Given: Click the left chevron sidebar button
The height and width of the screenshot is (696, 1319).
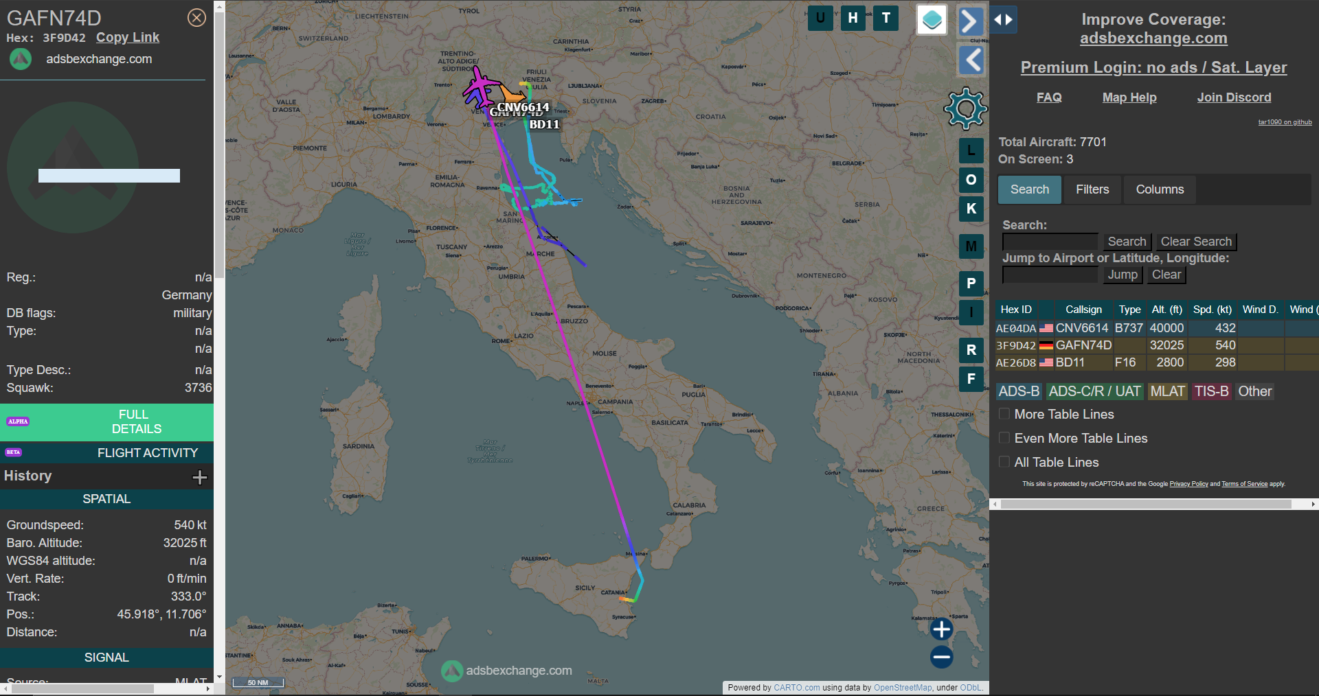Looking at the screenshot, I should (971, 60).
